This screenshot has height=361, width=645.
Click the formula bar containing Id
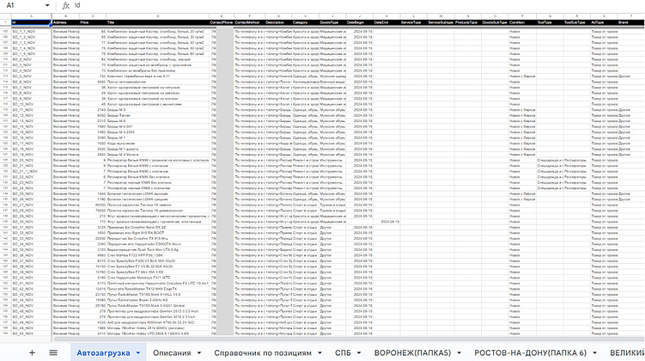point(358,5)
